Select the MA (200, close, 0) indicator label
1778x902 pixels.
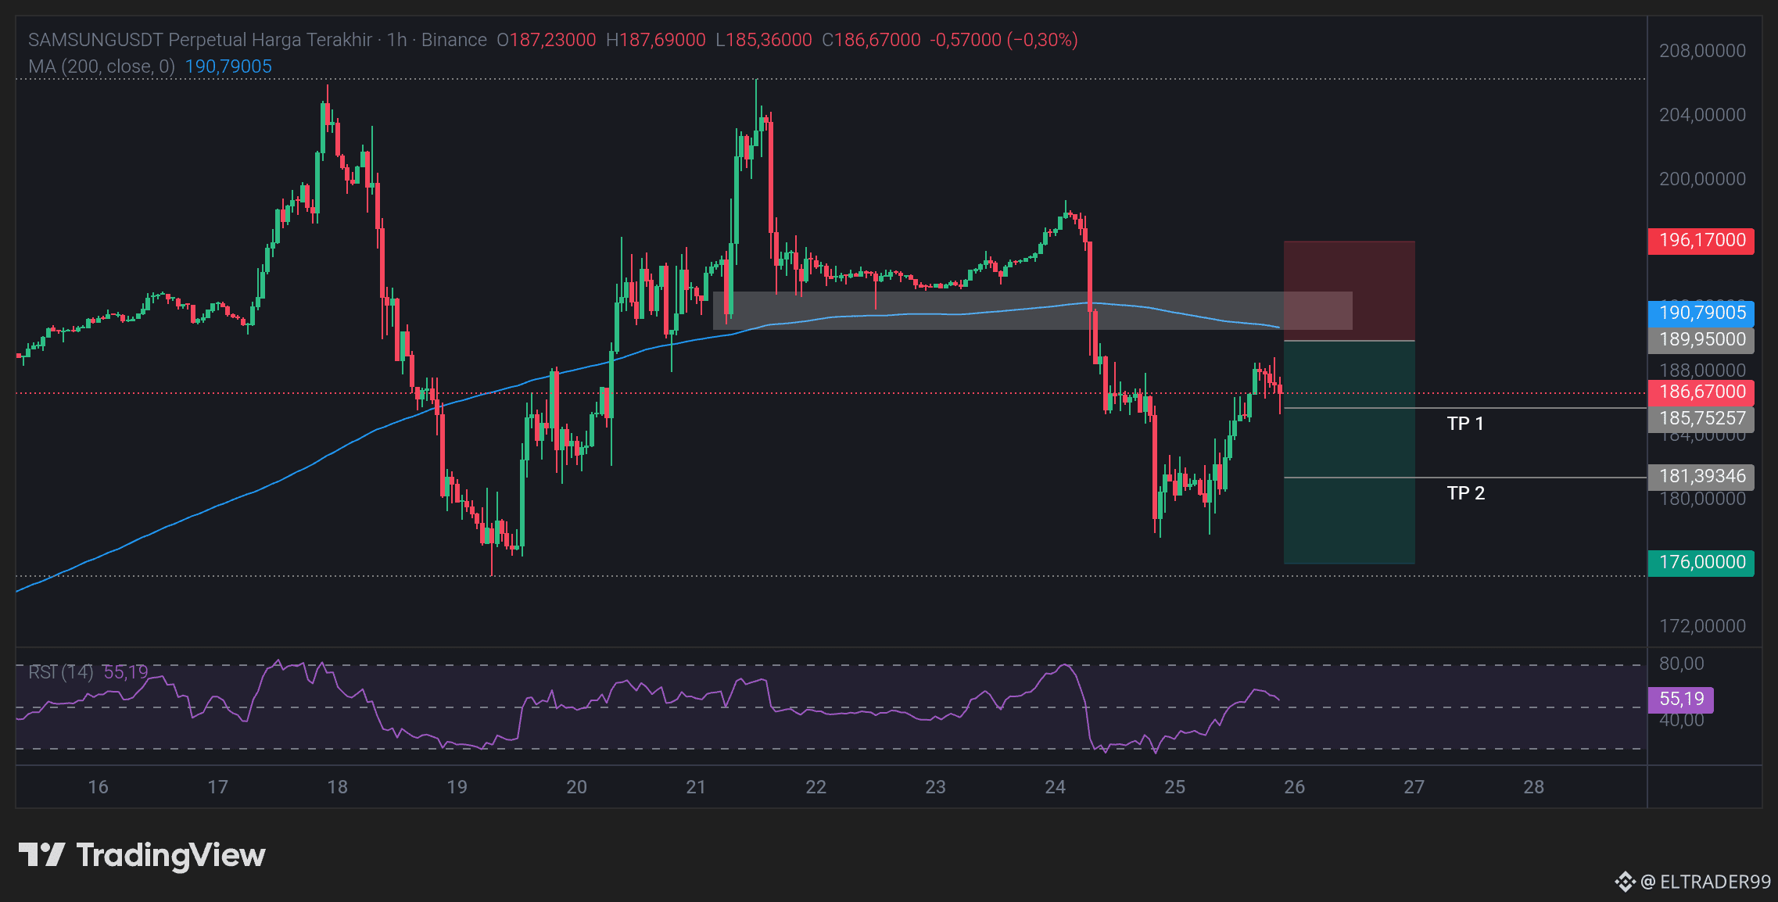102,66
